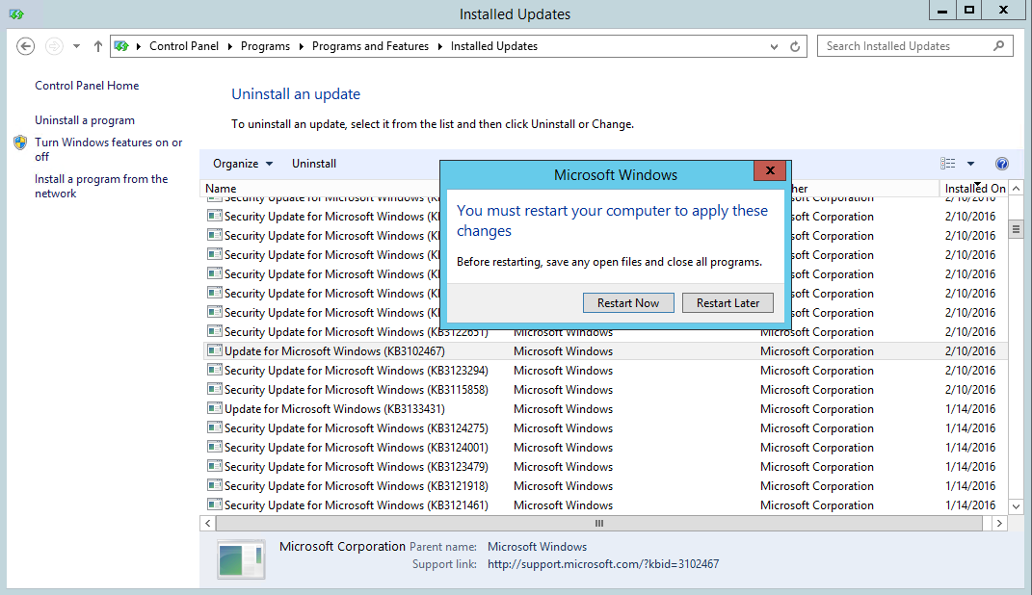Expand the address bar history dropdown
The height and width of the screenshot is (595, 1032).
(x=774, y=46)
